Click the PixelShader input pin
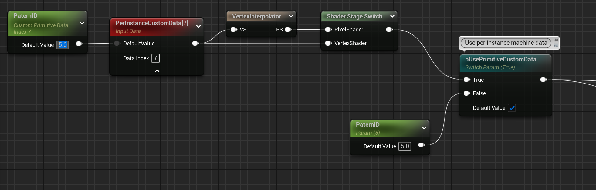Viewport: 596px width, 190px height. (328, 29)
